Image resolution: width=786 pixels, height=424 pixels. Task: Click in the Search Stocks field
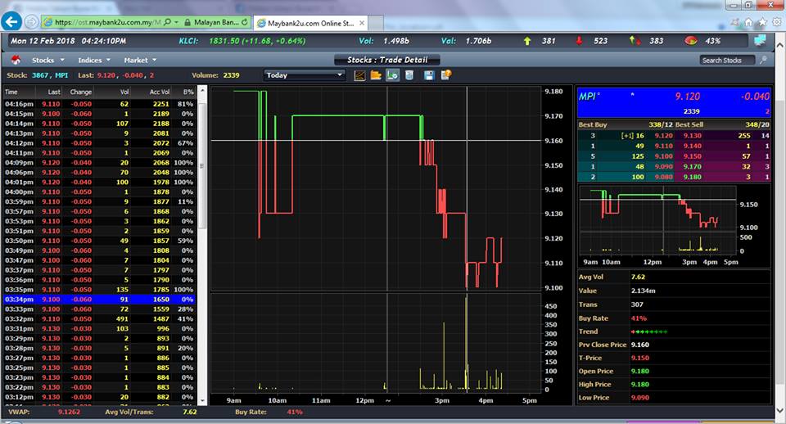point(727,60)
